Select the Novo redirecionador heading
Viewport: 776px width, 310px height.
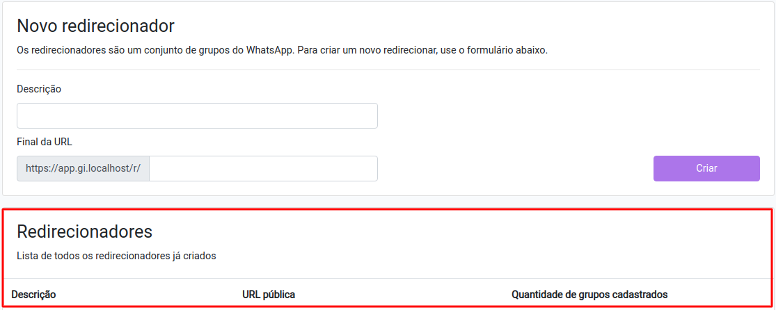[x=95, y=26]
